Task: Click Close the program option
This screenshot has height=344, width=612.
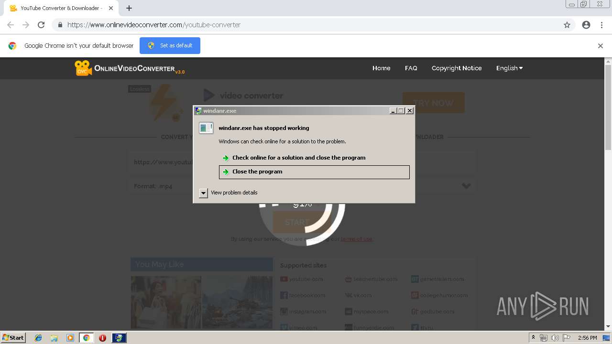Action: tap(314, 172)
